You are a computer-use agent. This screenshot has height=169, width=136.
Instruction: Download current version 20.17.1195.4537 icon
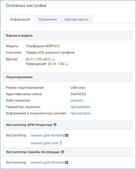pos(53,59)
